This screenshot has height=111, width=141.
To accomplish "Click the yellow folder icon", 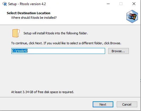I will point(16,33).
